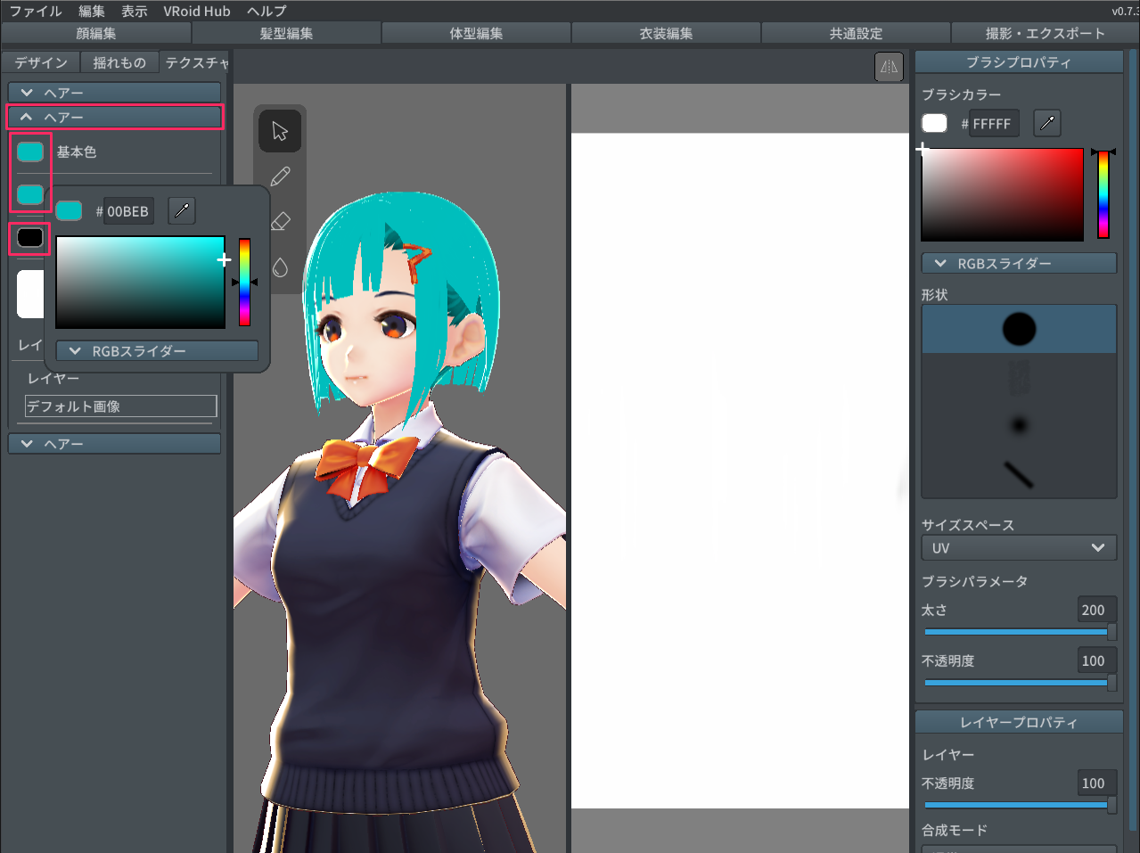Screen dimensions: 1140x853
Task: Click the レイヤープロパティ panel header
Action: [1019, 722]
